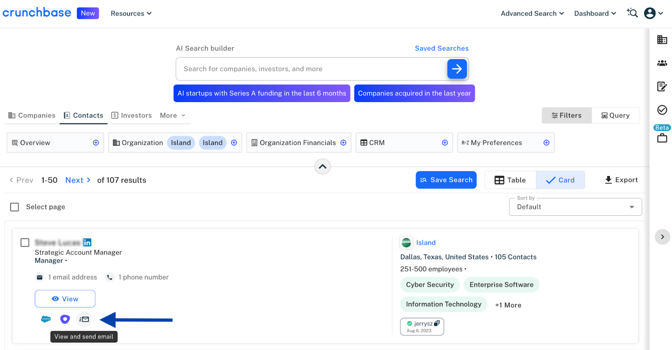Switch to the Investors tab
The image size is (672, 350).
[131, 115]
